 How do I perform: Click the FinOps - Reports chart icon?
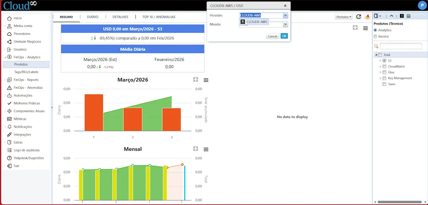click(x=9, y=80)
